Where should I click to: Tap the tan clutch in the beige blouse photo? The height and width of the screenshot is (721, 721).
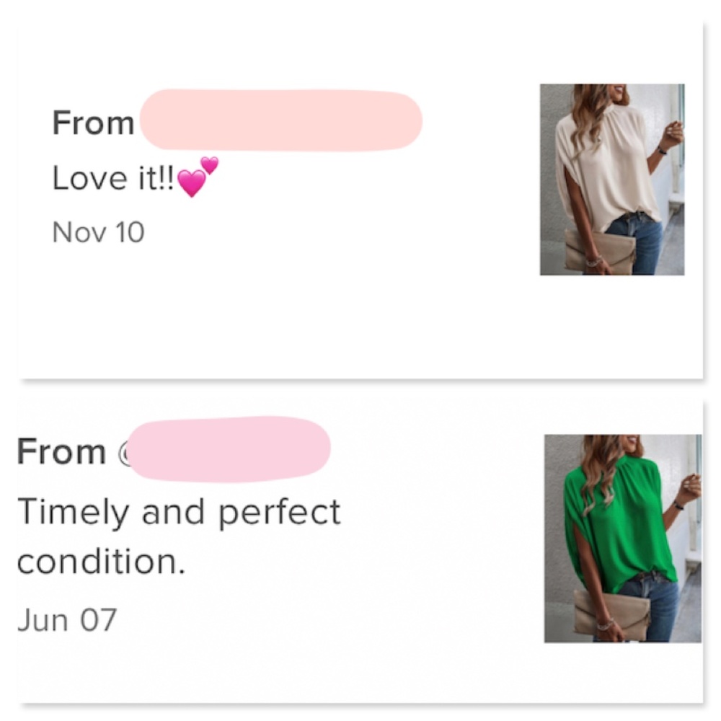click(600, 252)
